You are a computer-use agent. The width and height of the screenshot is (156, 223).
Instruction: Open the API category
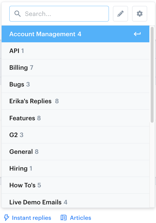point(75,51)
